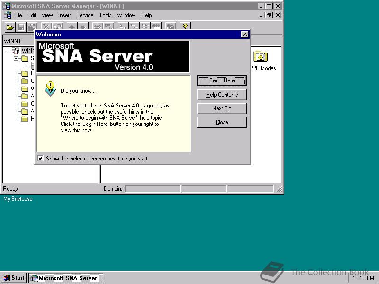
Task: Expand the plus node under the S folder
Action: [25, 66]
